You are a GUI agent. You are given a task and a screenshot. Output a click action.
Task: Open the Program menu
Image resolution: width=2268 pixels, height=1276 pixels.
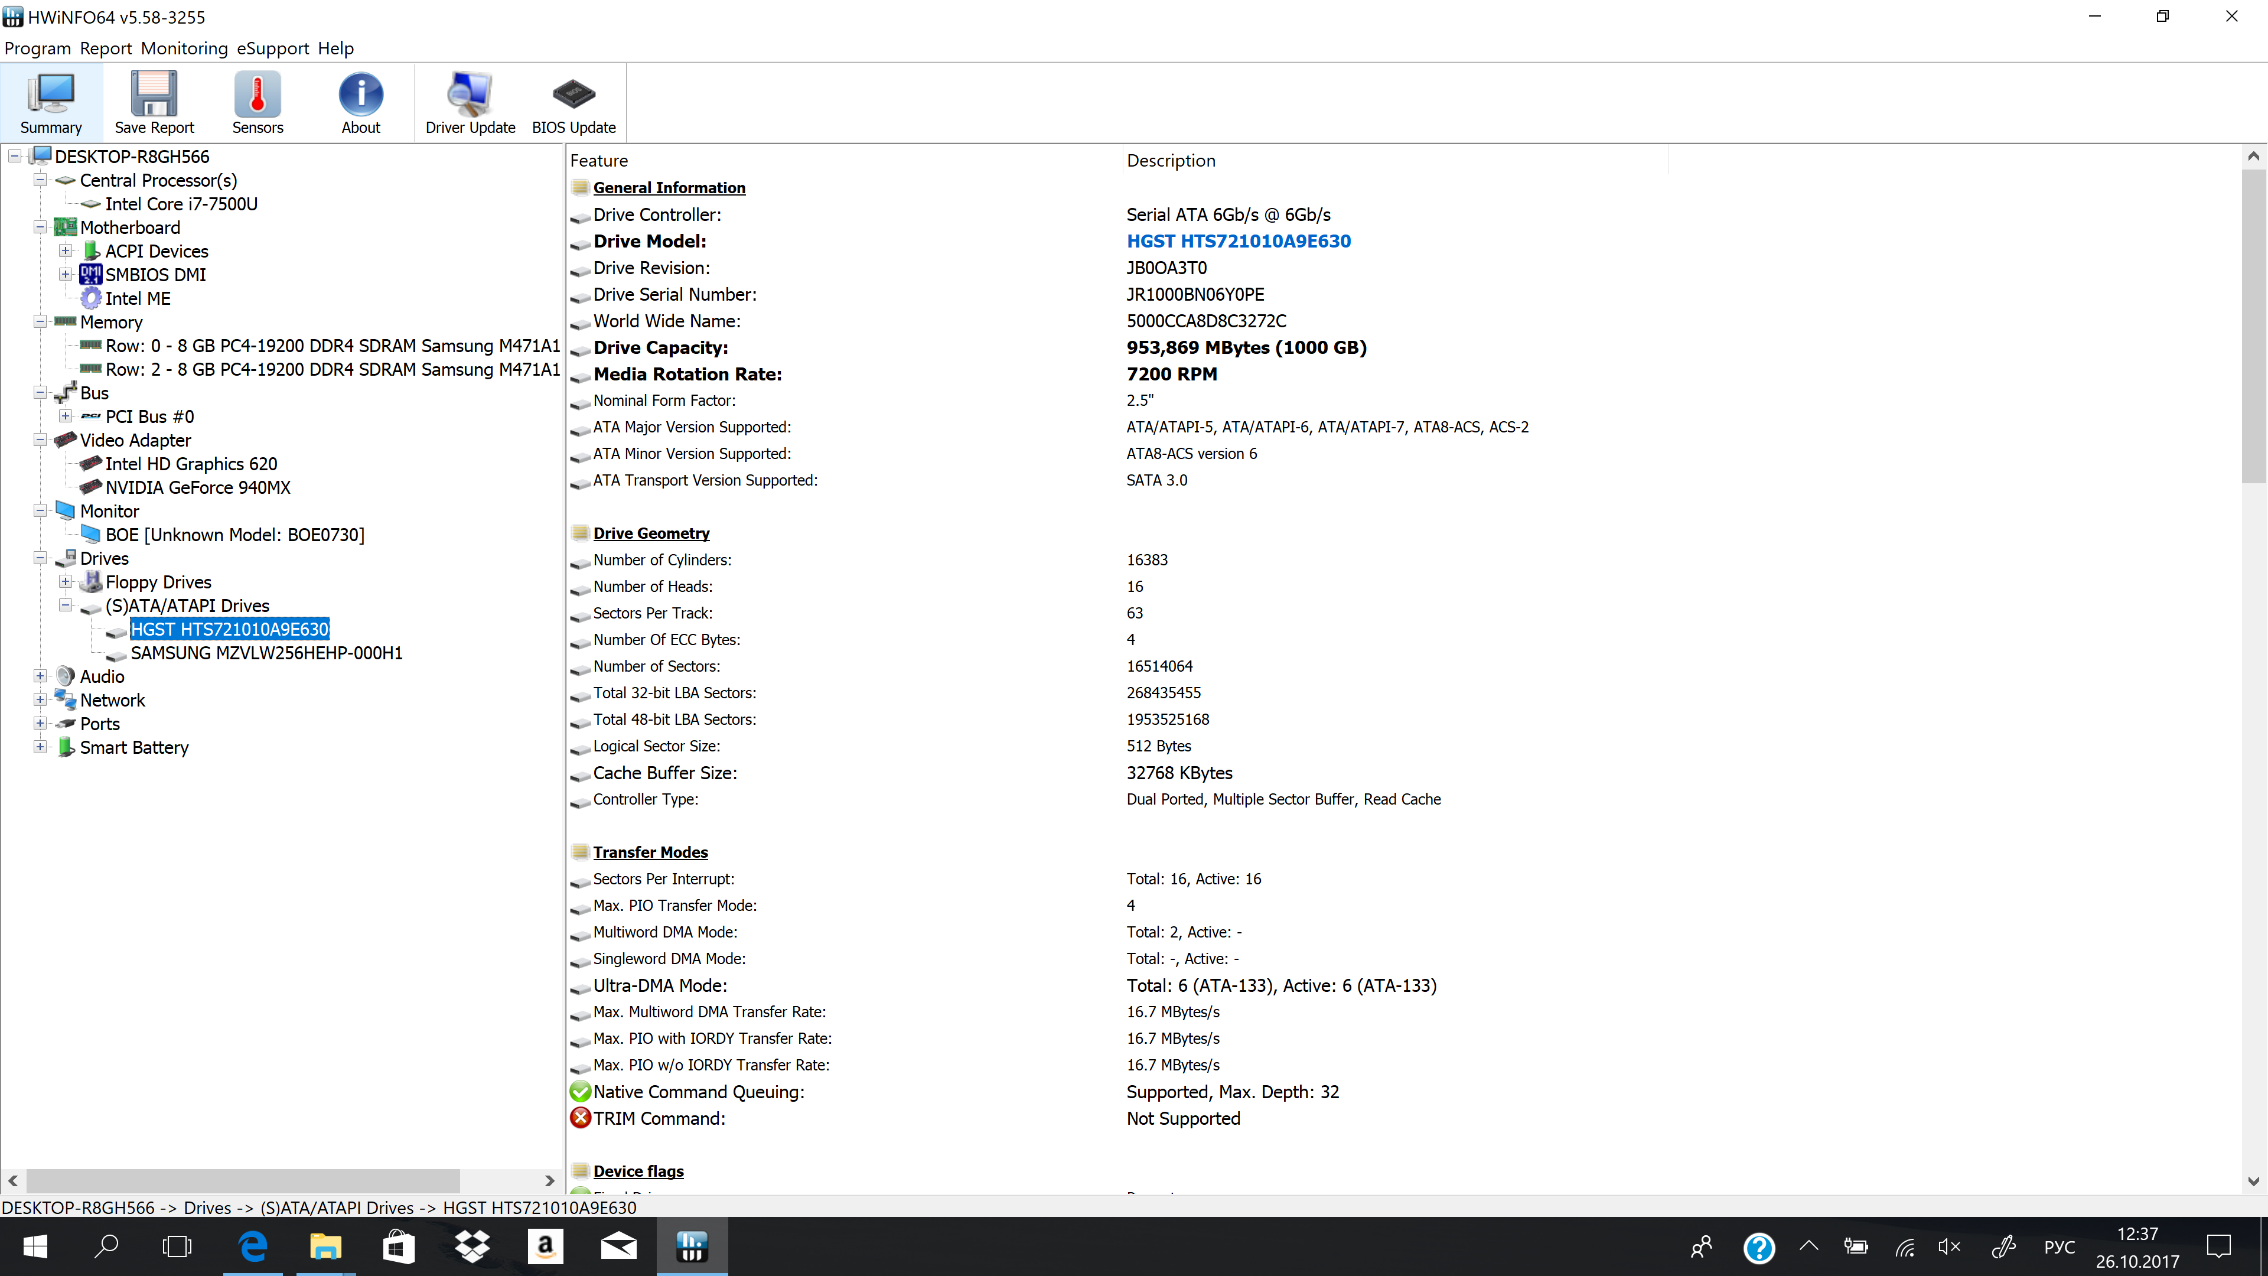click(x=37, y=48)
